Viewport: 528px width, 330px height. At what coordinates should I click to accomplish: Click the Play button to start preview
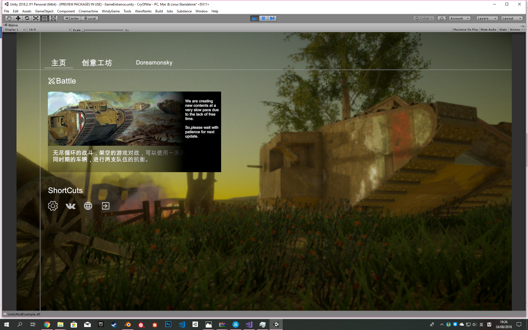254,18
